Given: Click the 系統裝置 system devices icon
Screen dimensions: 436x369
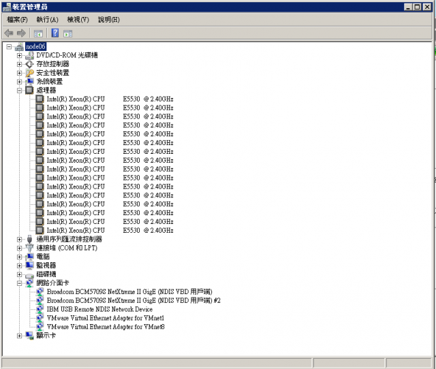Looking at the screenshot, I should point(29,82).
